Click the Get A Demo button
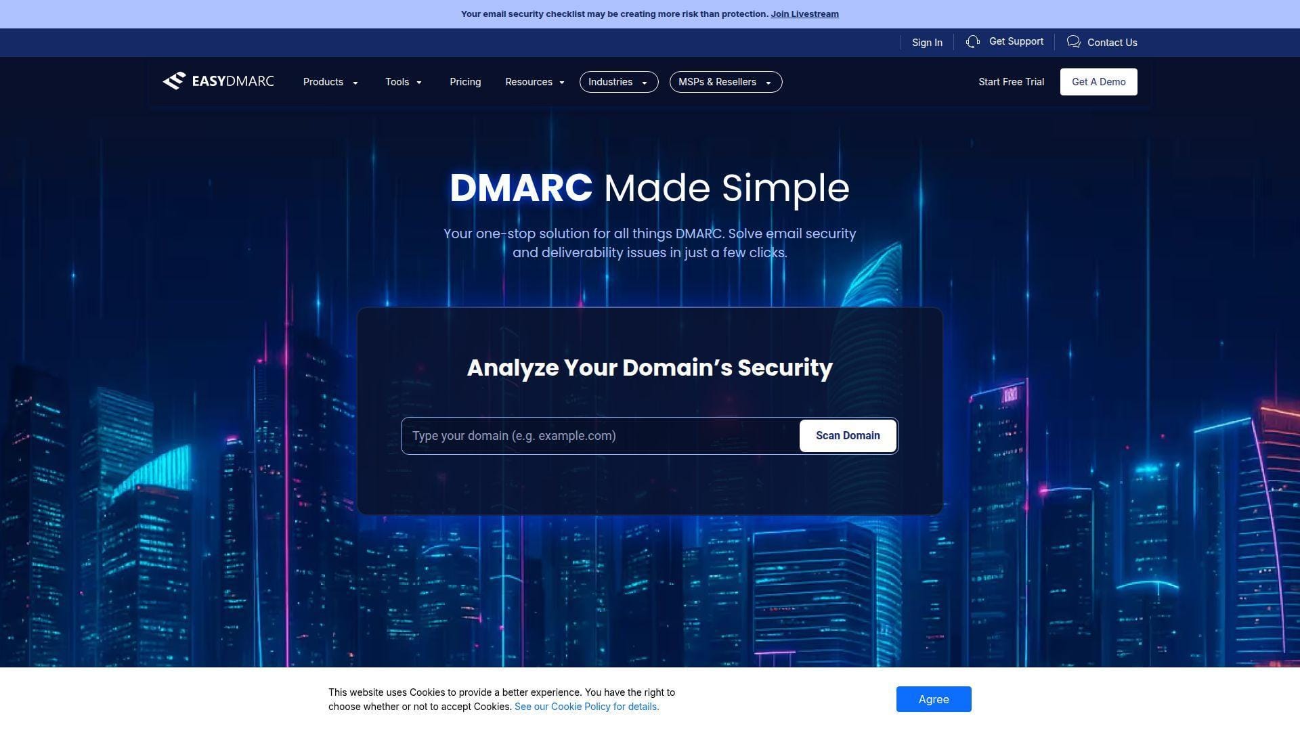The width and height of the screenshot is (1300, 731). click(x=1098, y=82)
